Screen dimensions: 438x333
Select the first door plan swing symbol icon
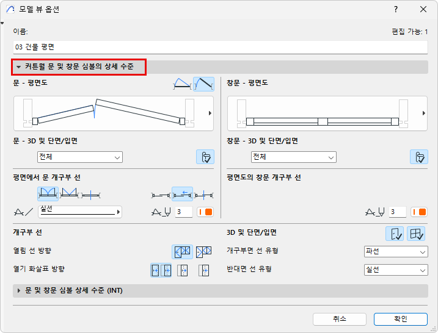(x=182, y=84)
